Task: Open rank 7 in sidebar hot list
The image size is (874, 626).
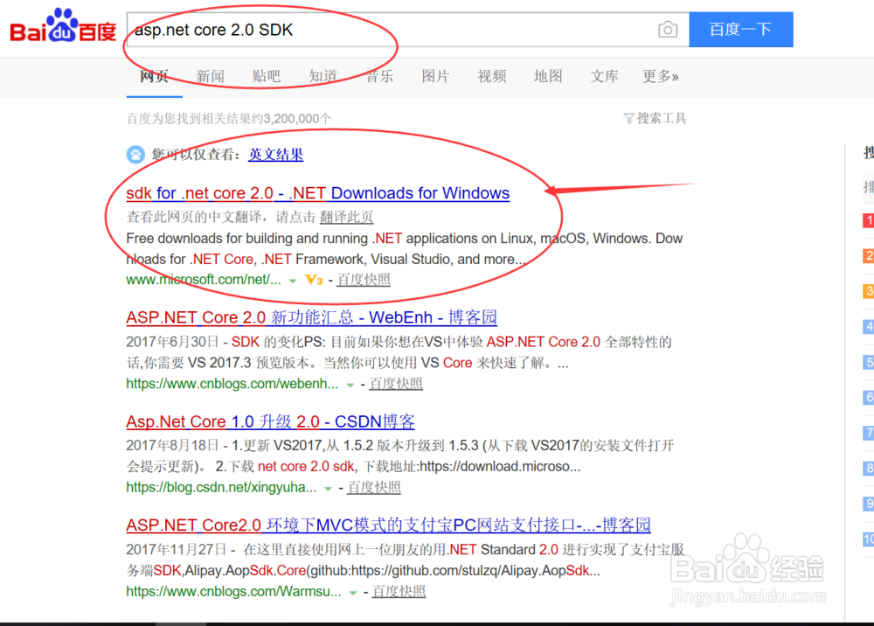Action: [869, 433]
